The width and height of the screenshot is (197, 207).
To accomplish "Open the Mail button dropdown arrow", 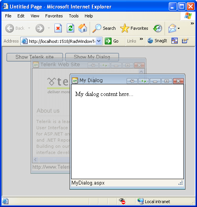I will [178, 28].
